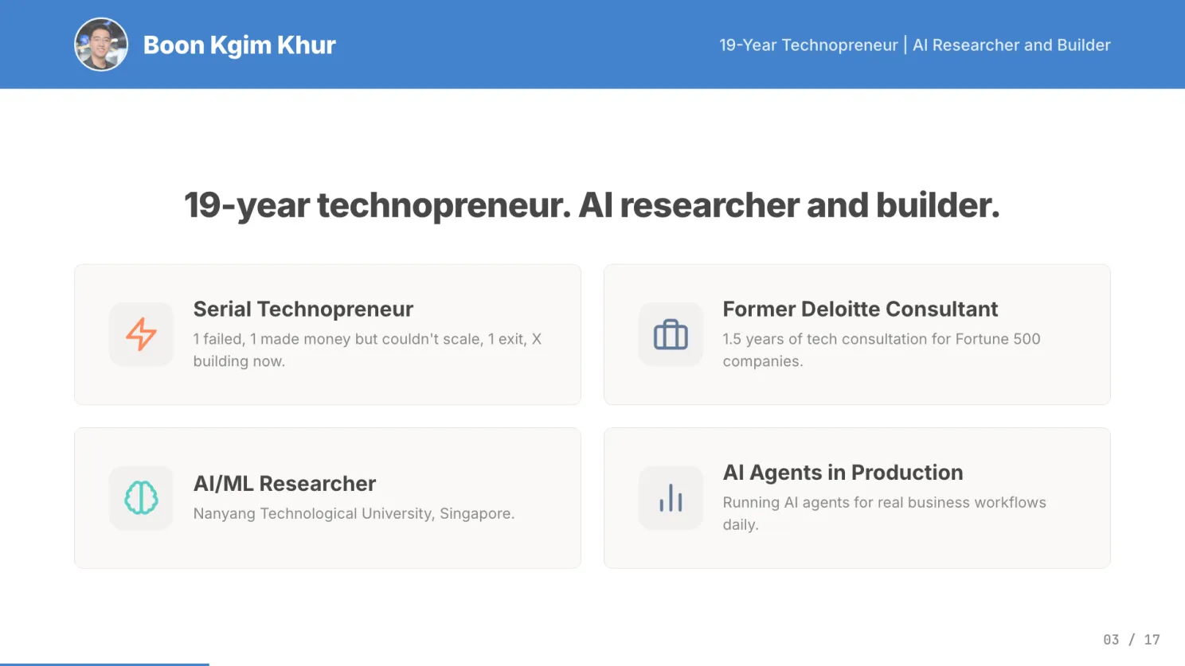The height and width of the screenshot is (666, 1185).
Task: Click the orange lightning bolt icon
Action: click(x=141, y=334)
